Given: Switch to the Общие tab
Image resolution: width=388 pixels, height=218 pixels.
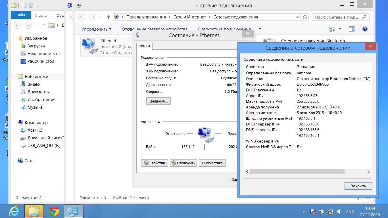Looking at the screenshot, I should (144, 46).
